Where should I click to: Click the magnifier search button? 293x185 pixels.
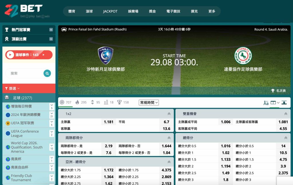point(47,73)
